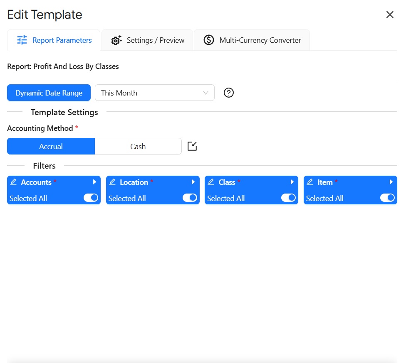
Task: Click the help question mark icon
Action: [x=229, y=93]
